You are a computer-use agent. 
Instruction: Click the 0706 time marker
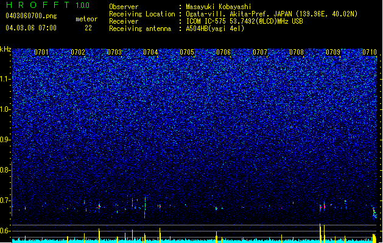click(223, 52)
